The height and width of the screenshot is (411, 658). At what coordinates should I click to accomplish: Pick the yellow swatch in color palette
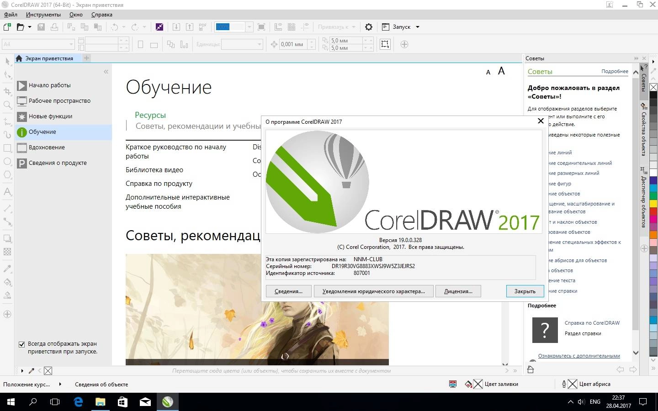click(653, 203)
